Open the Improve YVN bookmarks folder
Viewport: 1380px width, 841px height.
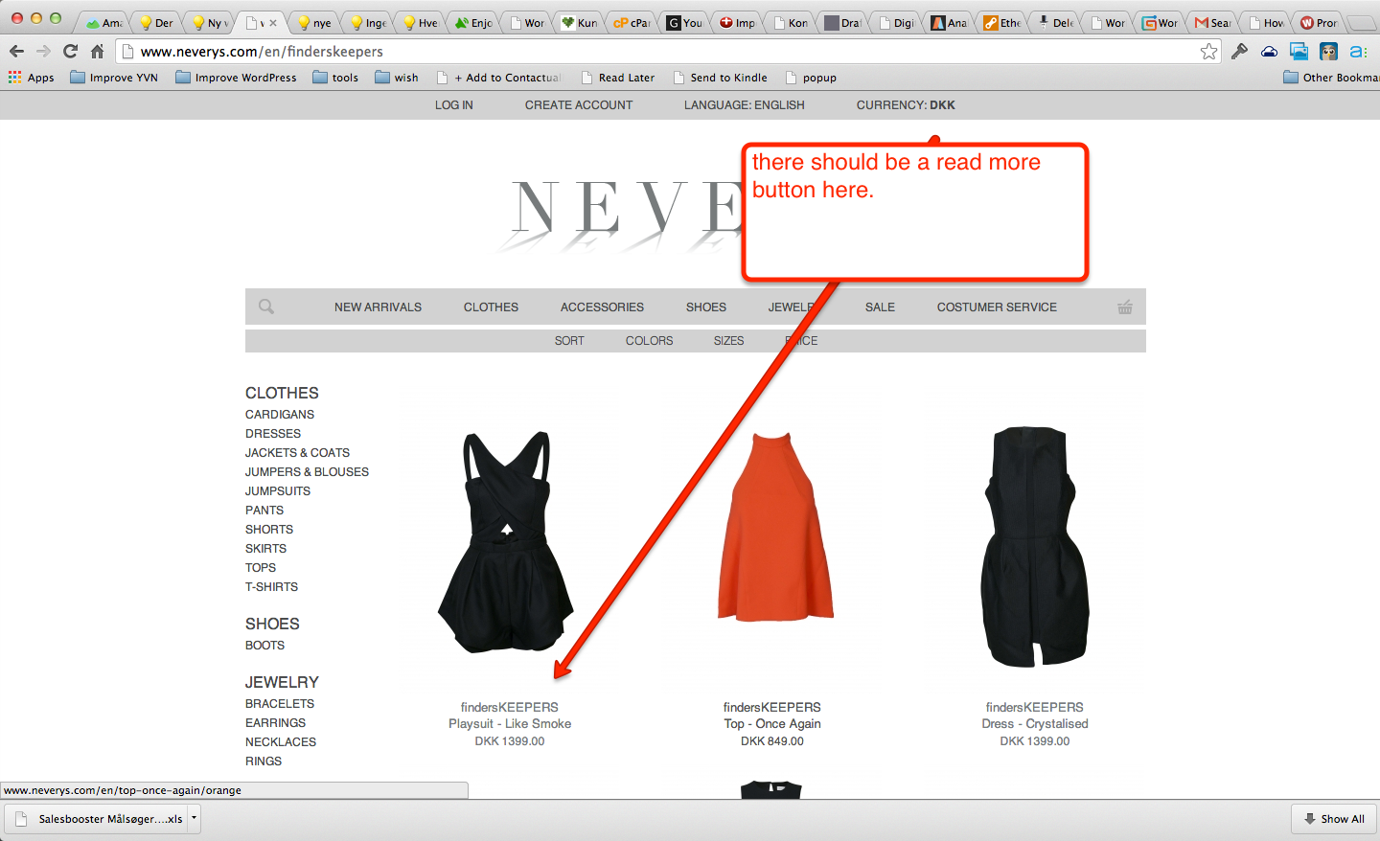(x=114, y=78)
